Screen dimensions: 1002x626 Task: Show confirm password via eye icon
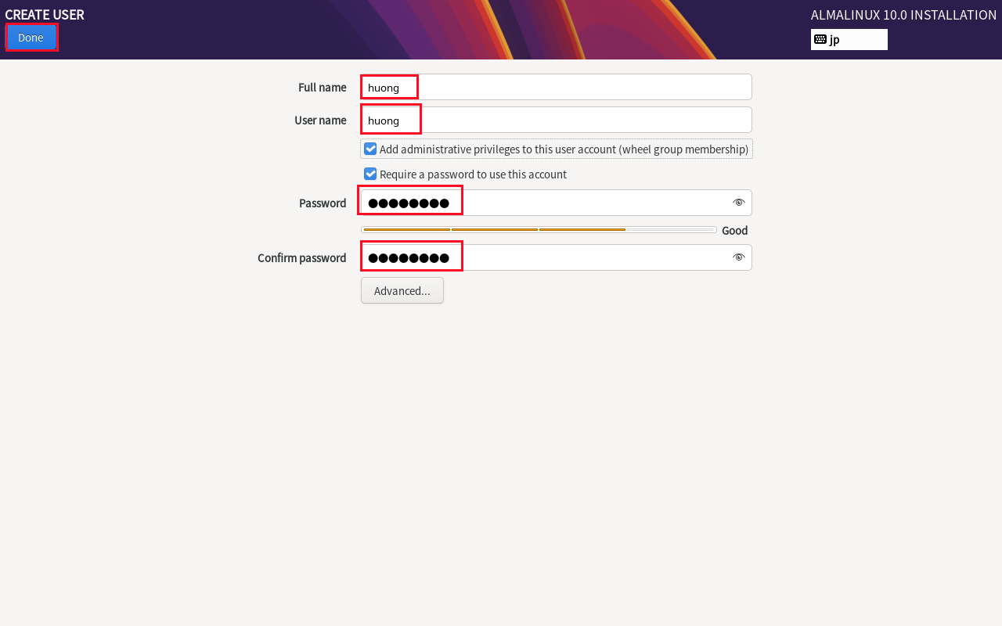point(738,257)
